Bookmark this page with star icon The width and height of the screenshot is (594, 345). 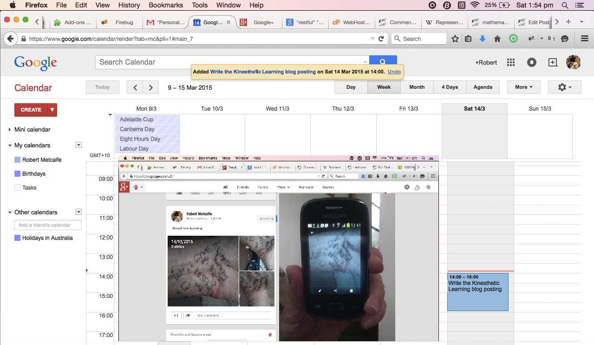coord(455,39)
